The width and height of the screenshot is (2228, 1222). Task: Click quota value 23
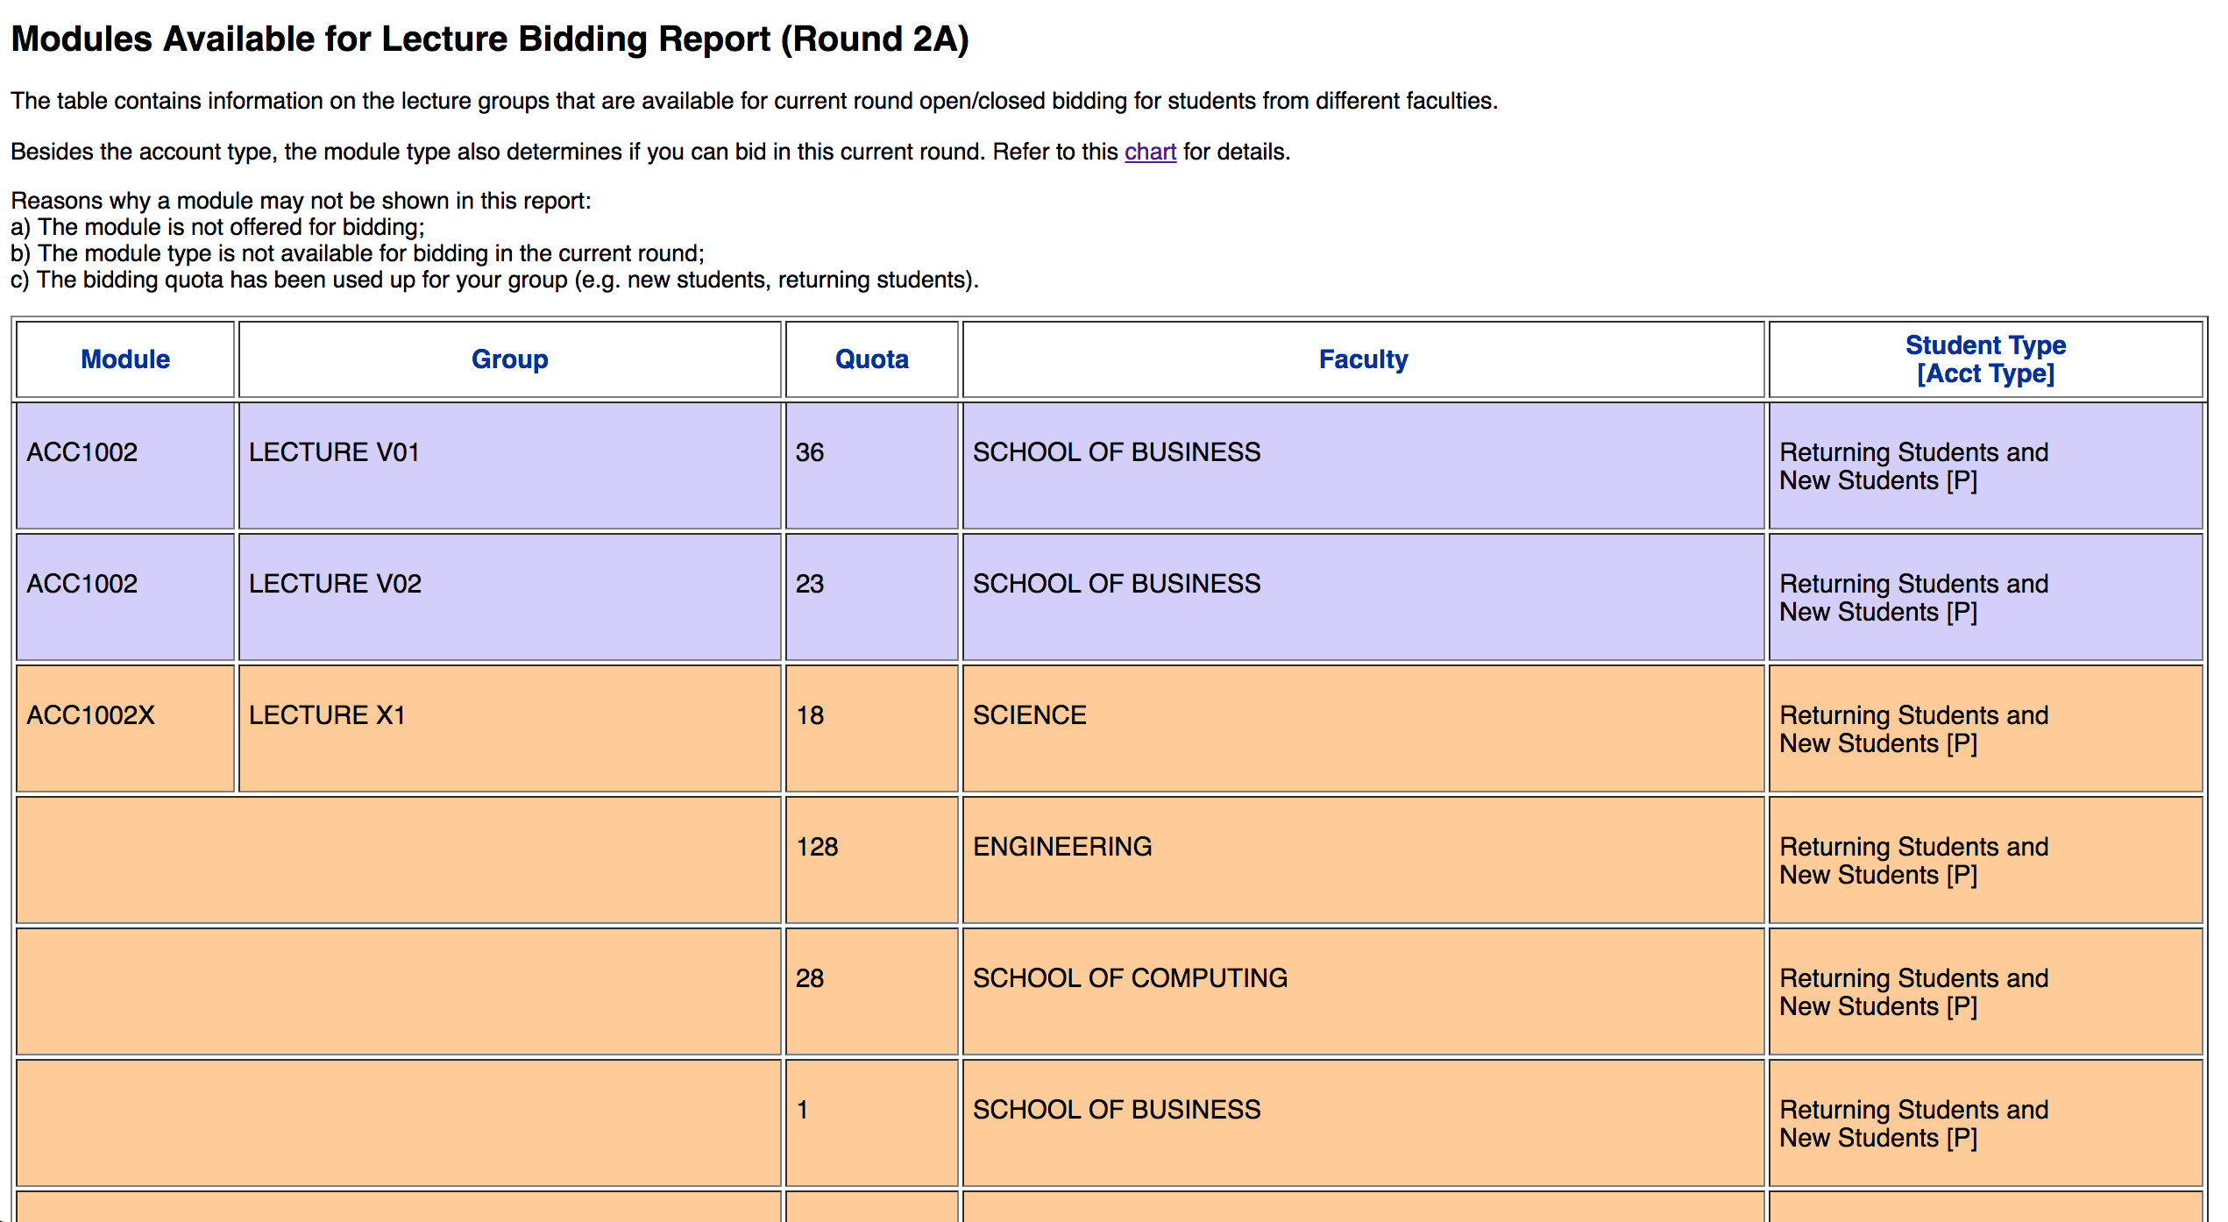(x=809, y=584)
